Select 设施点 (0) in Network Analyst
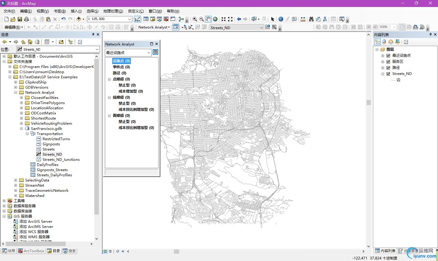The image size is (438, 261). 121,61
